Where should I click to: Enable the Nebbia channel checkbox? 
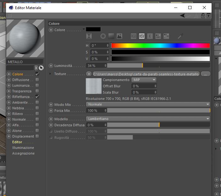[37, 108]
